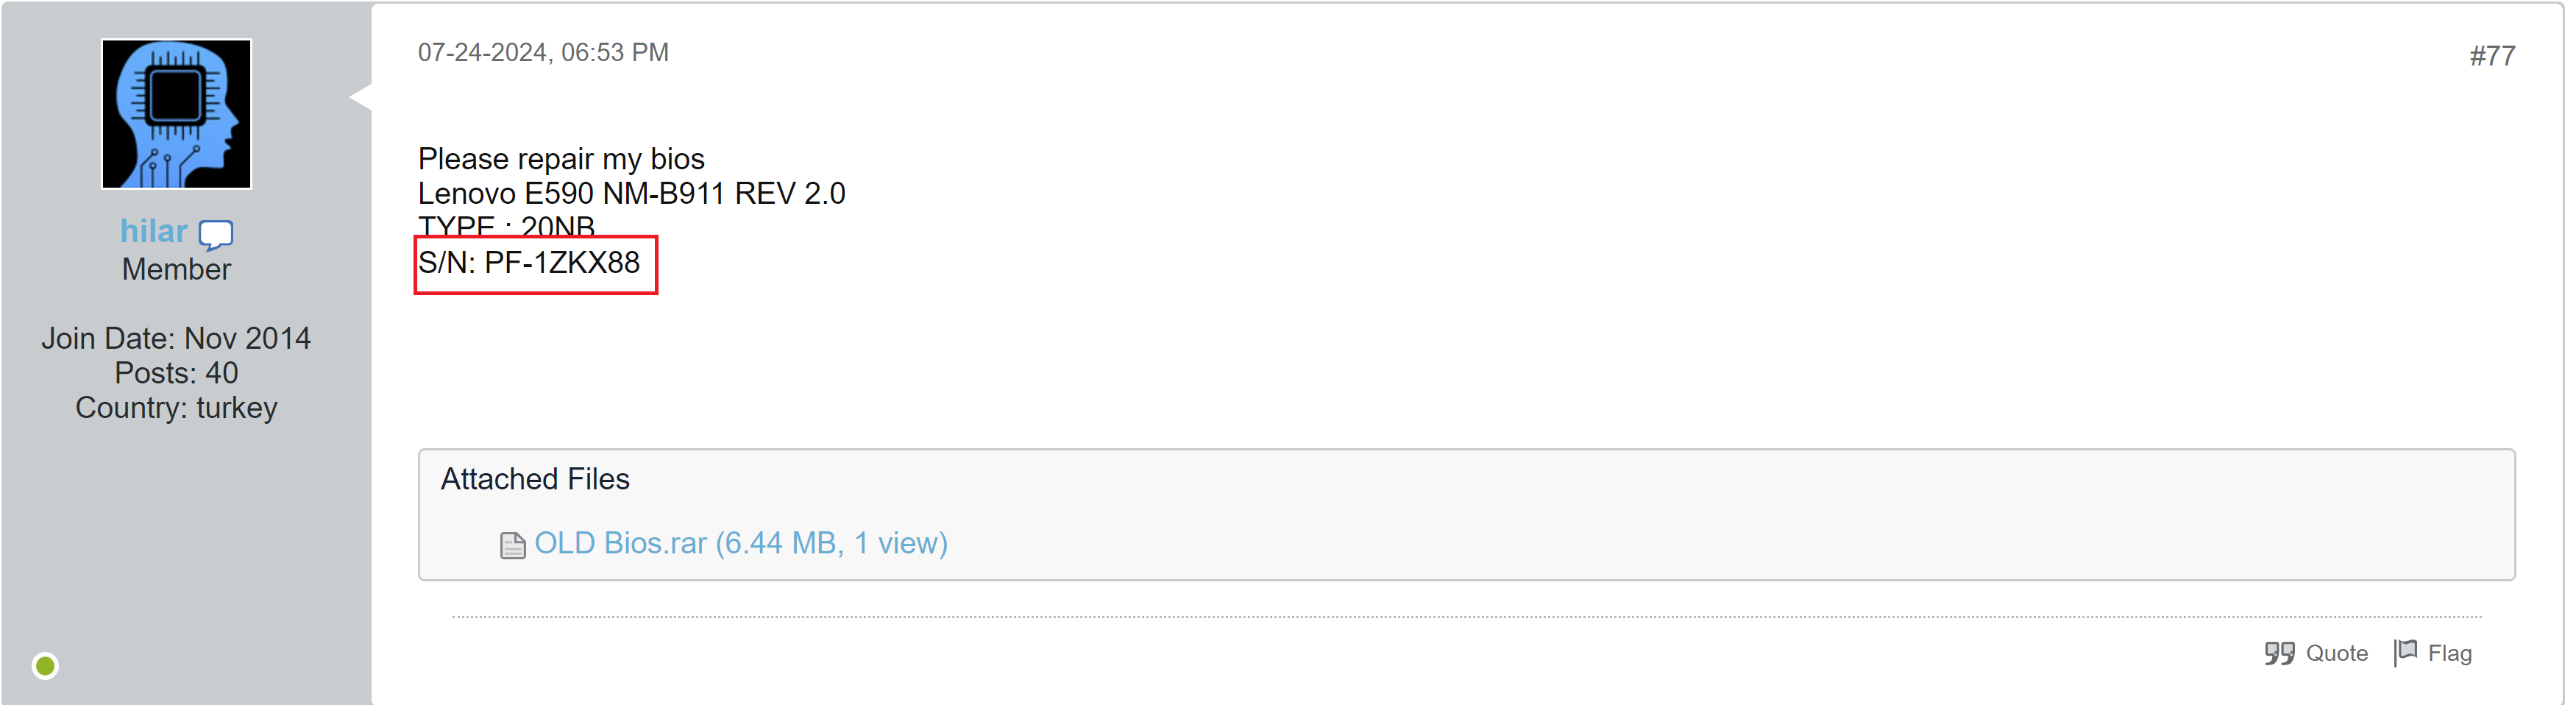Click the flag icon

point(2405,652)
